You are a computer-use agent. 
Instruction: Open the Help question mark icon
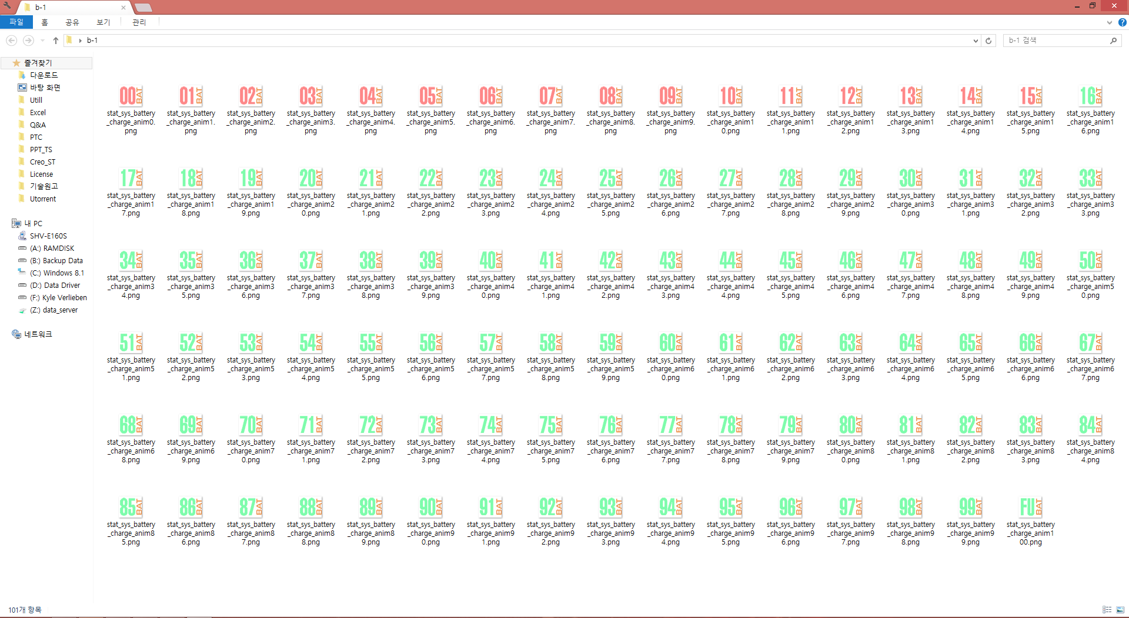pyautogui.click(x=1122, y=22)
